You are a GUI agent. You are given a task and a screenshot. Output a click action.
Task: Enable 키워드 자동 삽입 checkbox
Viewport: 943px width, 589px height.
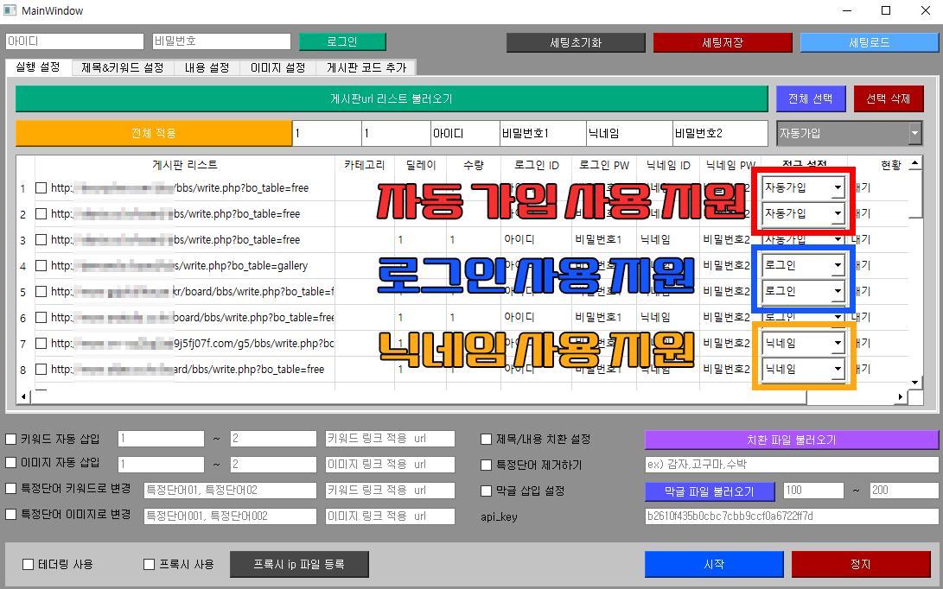(x=11, y=439)
